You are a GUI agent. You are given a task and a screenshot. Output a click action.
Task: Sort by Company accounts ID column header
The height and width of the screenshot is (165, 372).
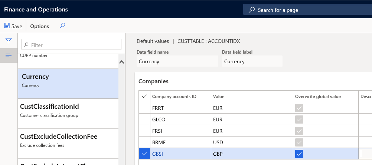(180, 97)
